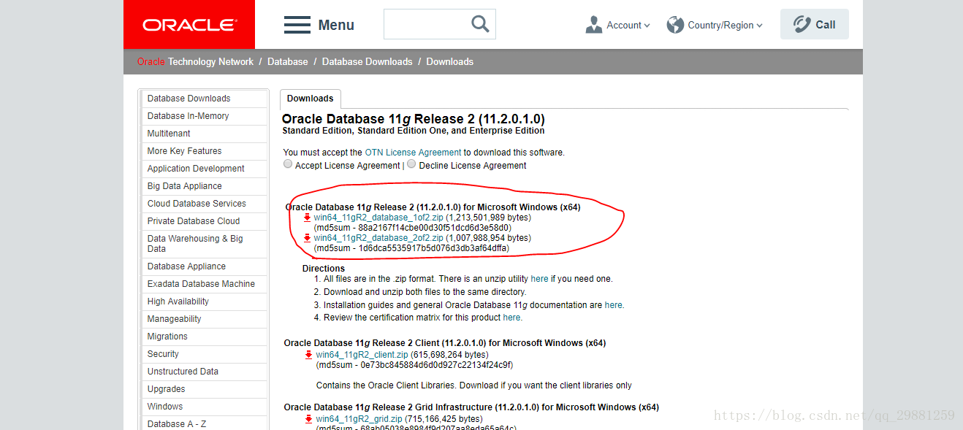Screen dimensions: 963x430
Task: Click Database Downloads breadcrumb link
Action: point(367,62)
